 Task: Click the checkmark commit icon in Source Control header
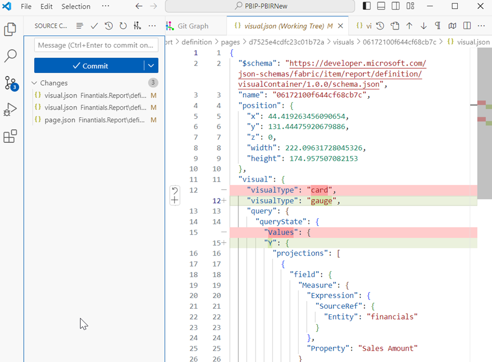point(94,26)
